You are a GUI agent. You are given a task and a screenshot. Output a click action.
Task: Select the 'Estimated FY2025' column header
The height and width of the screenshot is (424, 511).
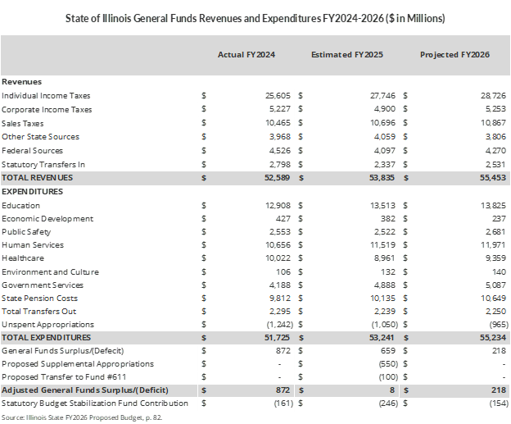coord(347,54)
